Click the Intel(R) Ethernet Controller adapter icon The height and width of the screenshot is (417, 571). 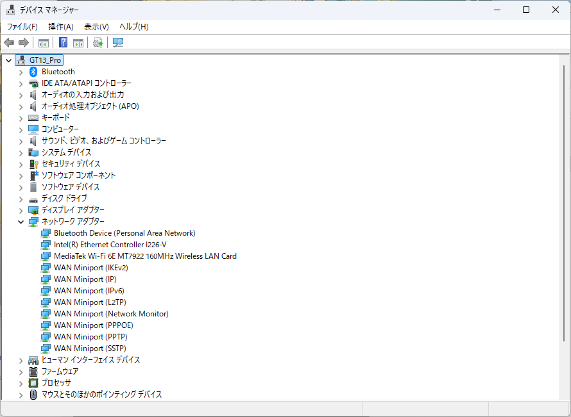tap(46, 245)
